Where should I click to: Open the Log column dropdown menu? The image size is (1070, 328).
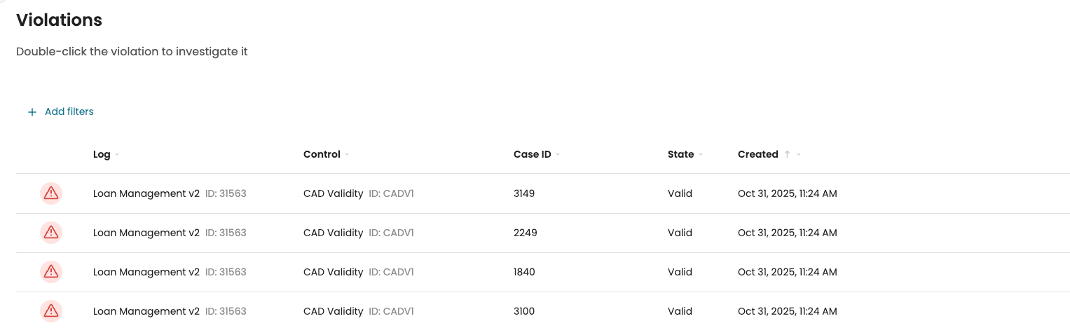(x=117, y=155)
